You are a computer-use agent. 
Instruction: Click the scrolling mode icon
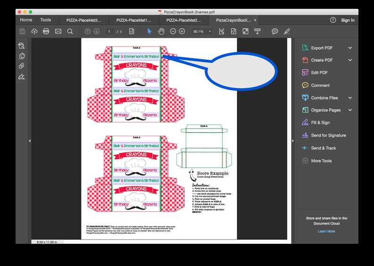[x=221, y=31]
